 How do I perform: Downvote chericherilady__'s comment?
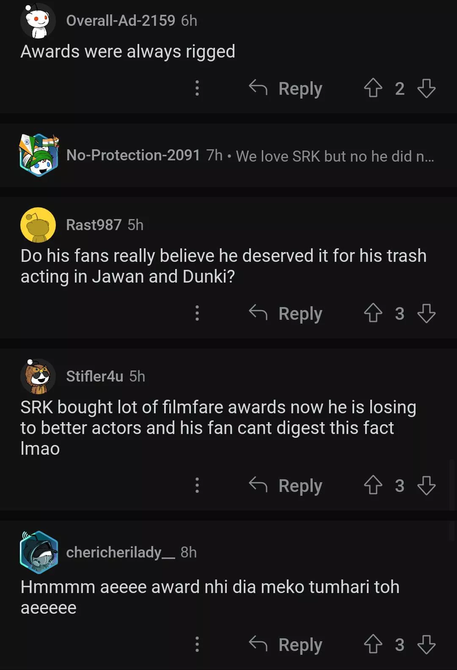[426, 644]
